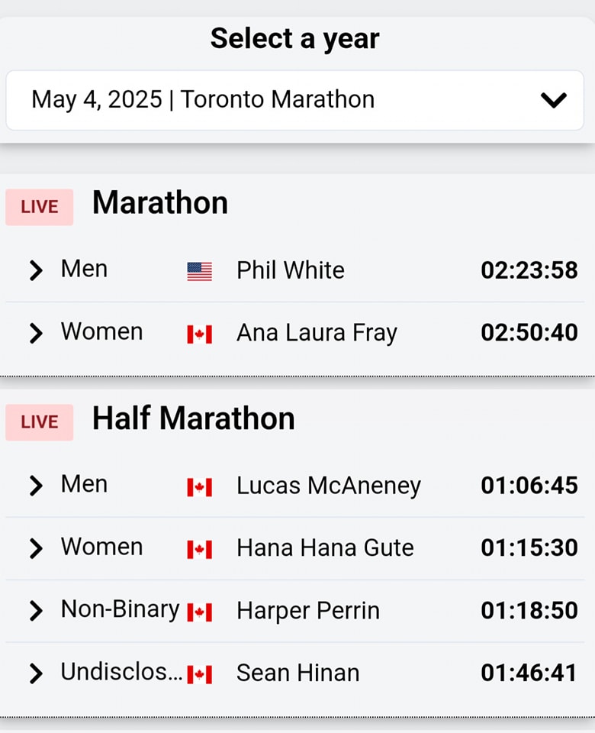Viewport: 595px width, 733px height.
Task: Click Canada flag beside Lucas McAneney
Action: [x=200, y=486]
